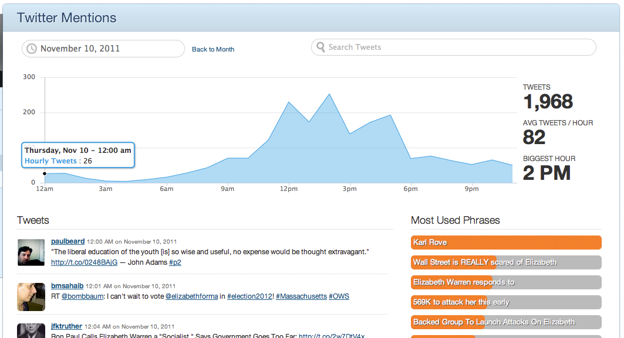624x338 pixels.
Task: Open the @bombbaum mention link
Action: point(82,296)
